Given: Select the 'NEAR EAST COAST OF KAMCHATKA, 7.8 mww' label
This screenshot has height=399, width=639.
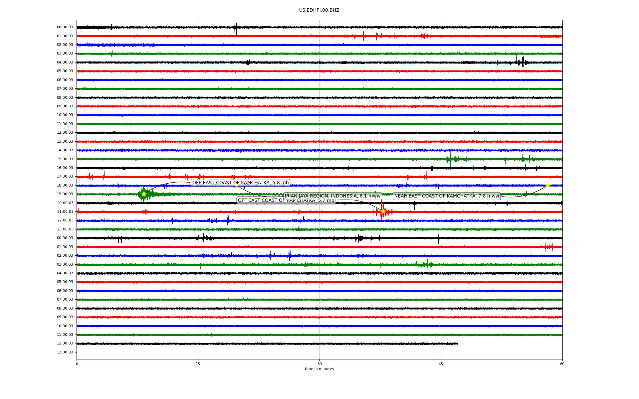Looking at the screenshot, I should point(447,196).
